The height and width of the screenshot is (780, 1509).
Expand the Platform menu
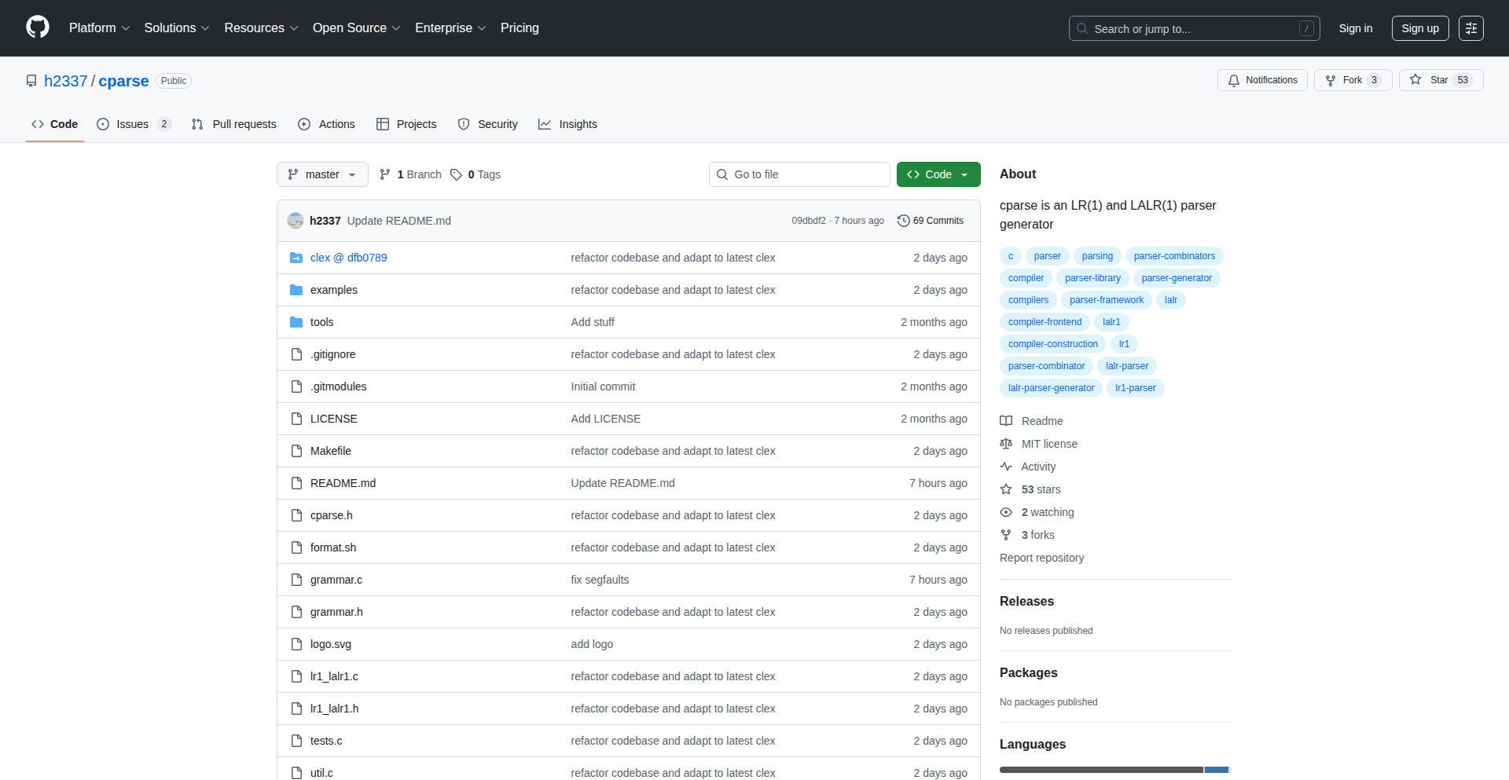(99, 28)
